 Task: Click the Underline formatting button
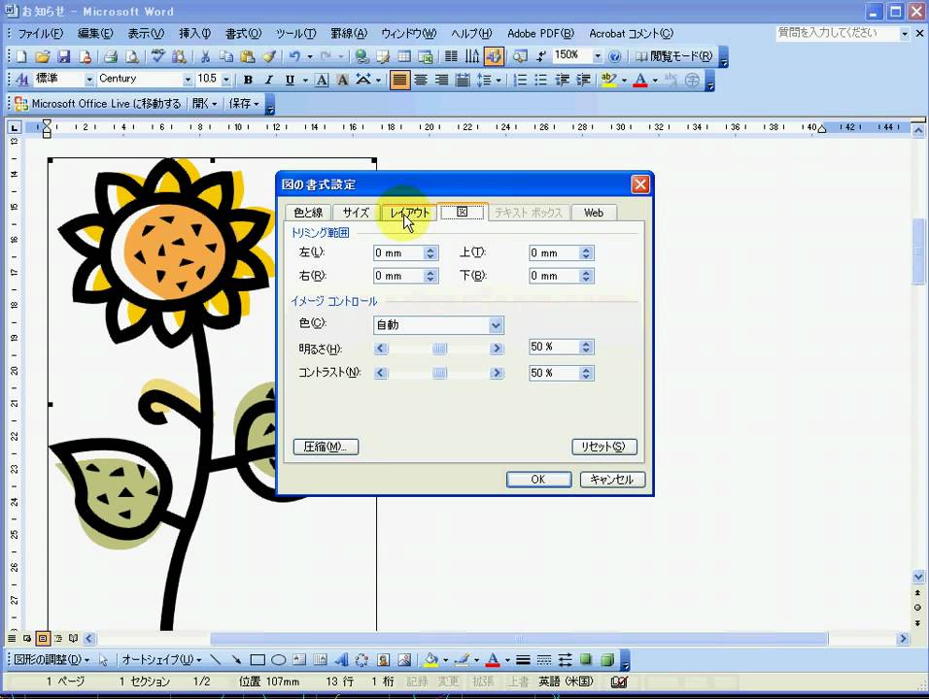(289, 81)
